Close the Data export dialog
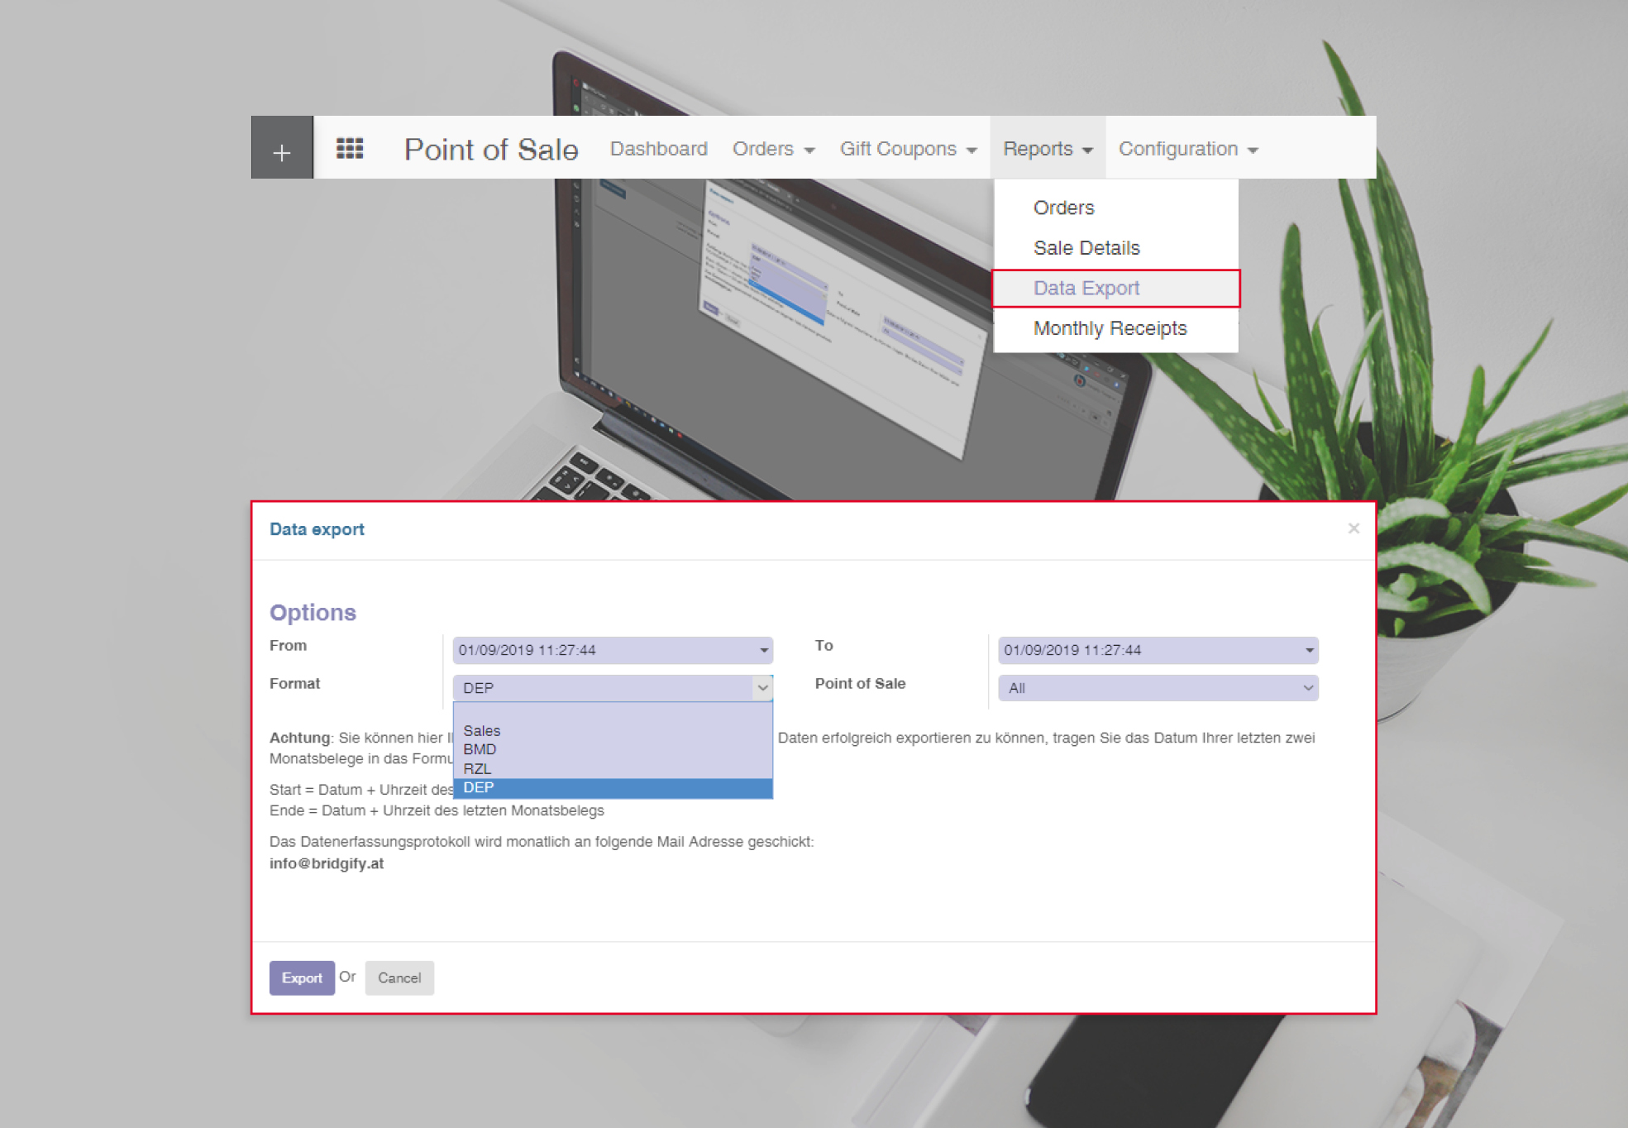Image resolution: width=1628 pixels, height=1128 pixels. (1353, 528)
